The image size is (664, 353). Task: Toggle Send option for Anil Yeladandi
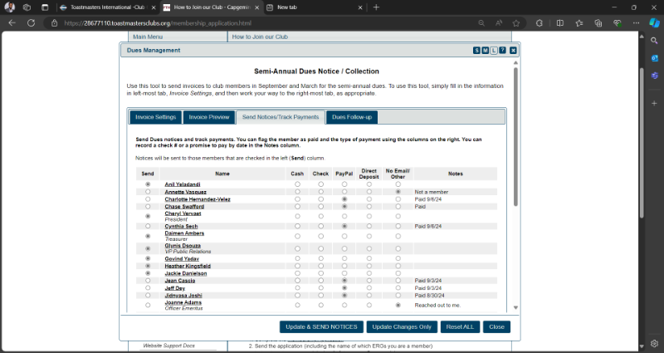click(148, 184)
